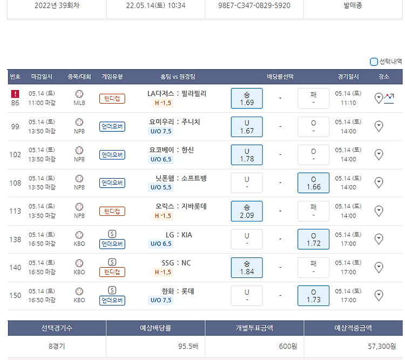This screenshot has width=405, height=360.
Task: Click the 경기일시 column header
Action: pos(348,77)
